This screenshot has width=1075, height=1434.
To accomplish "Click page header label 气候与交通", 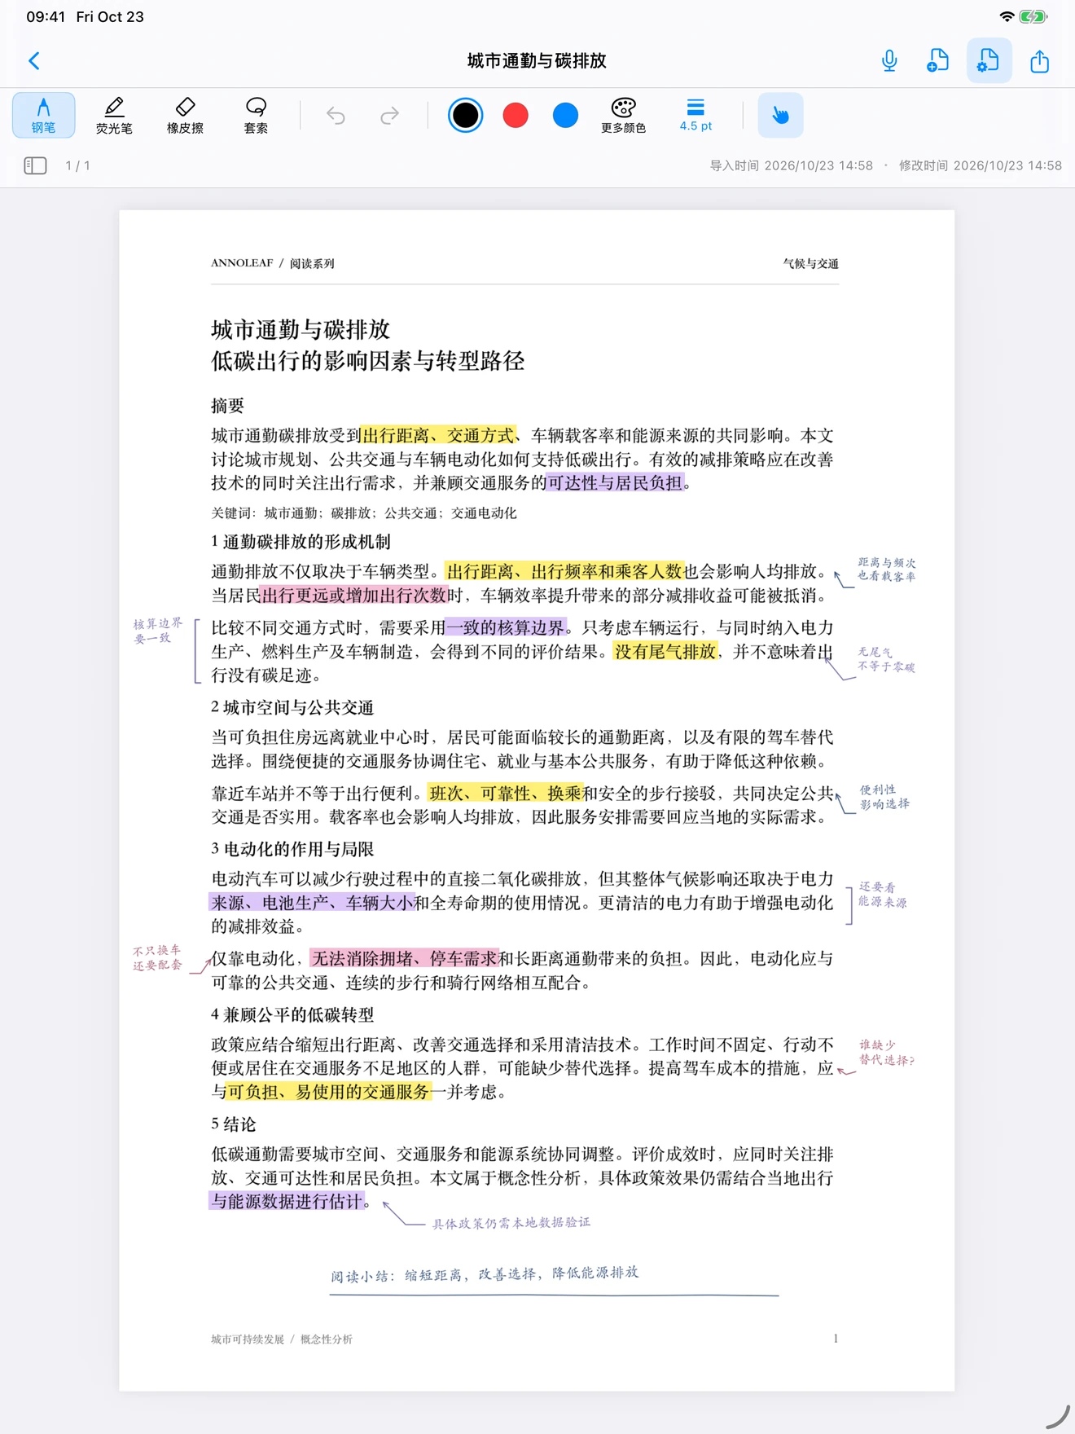I will pos(810,263).
